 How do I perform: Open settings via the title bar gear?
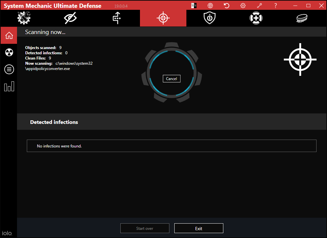(243, 6)
